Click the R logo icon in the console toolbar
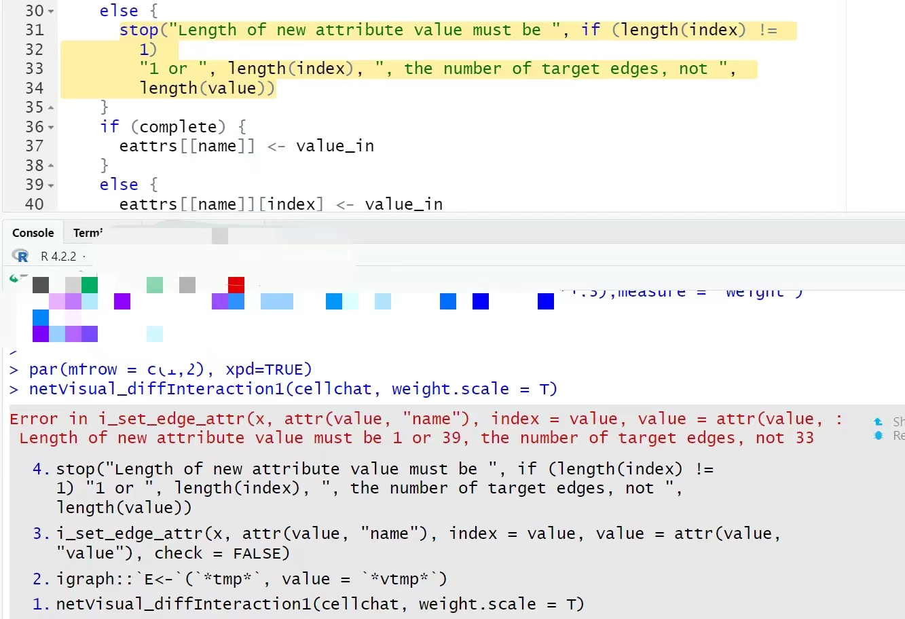905x619 pixels. click(20, 256)
